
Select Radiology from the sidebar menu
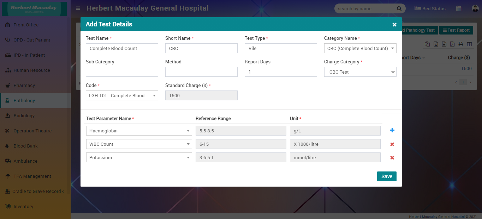click(24, 115)
